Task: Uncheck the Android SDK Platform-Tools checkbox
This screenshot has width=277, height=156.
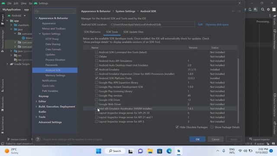Action: tap(97, 78)
